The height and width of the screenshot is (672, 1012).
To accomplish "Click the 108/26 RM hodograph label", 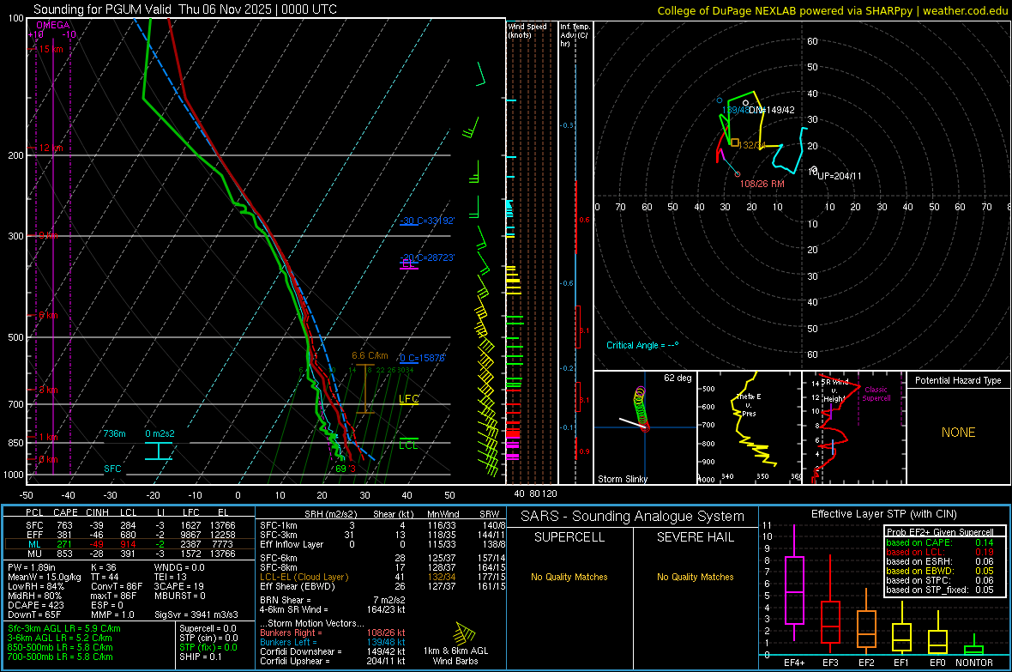I will point(762,185).
